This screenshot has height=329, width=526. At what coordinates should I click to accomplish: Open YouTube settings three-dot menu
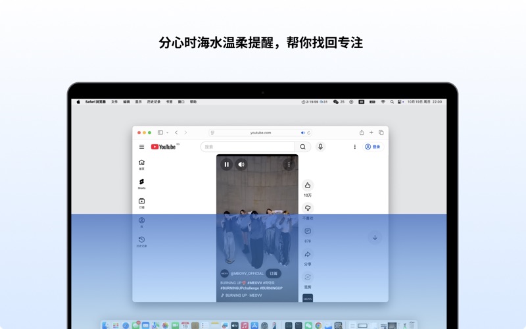pyautogui.click(x=355, y=147)
